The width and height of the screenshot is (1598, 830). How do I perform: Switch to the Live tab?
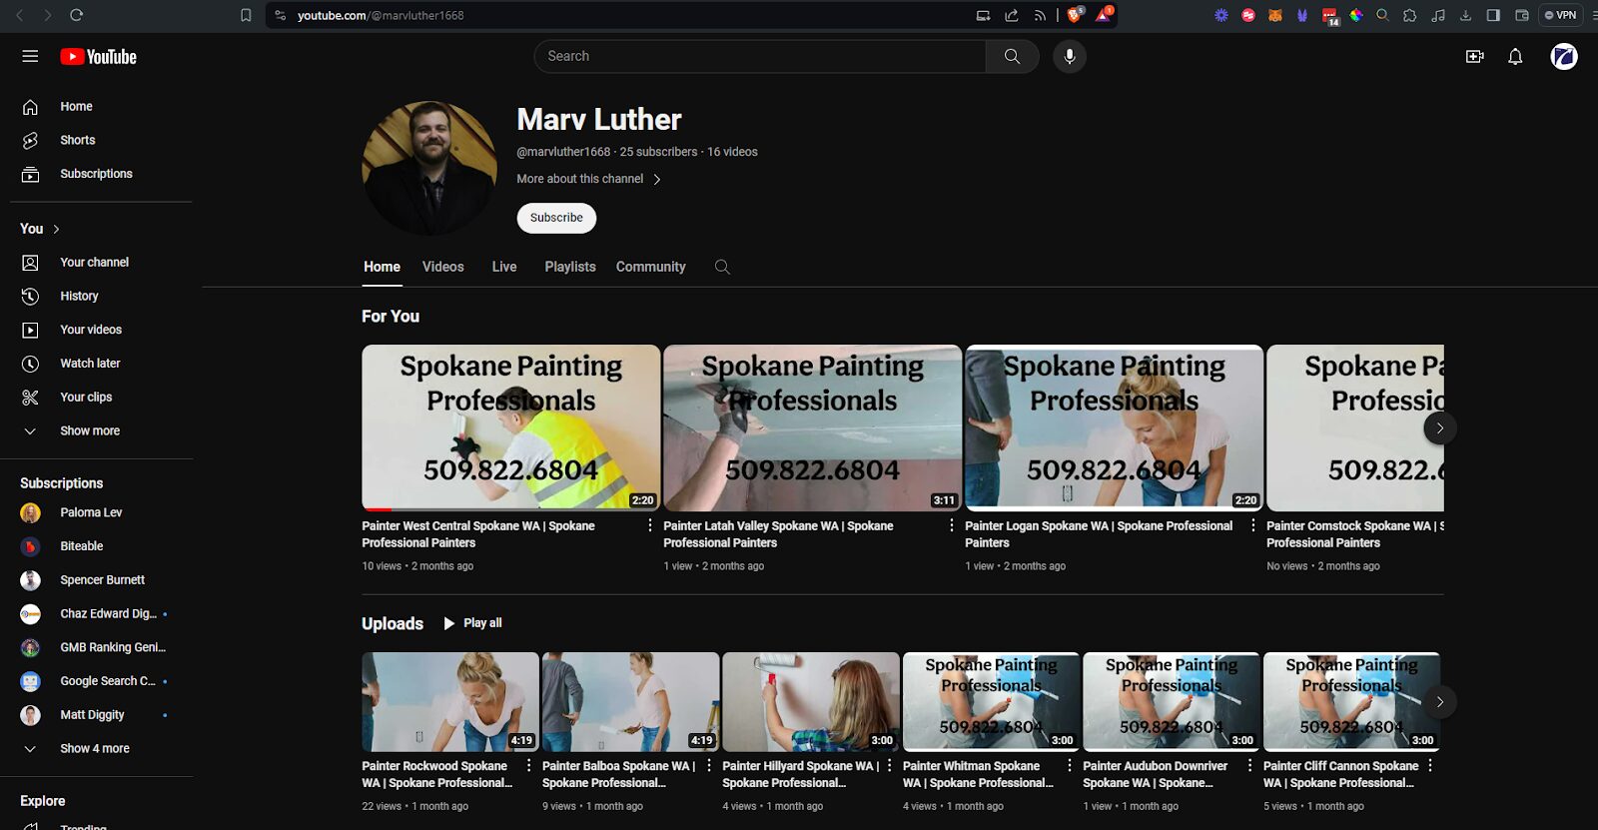pyautogui.click(x=504, y=267)
